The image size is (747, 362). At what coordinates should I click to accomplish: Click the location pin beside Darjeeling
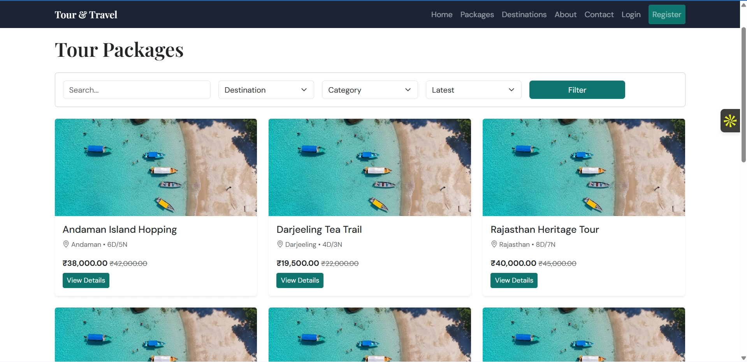[x=280, y=244]
